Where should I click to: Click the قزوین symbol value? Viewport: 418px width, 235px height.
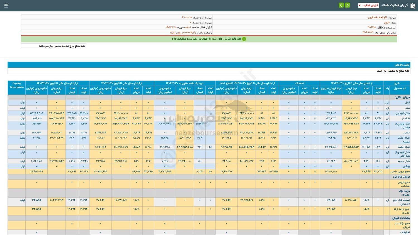click(387, 22)
